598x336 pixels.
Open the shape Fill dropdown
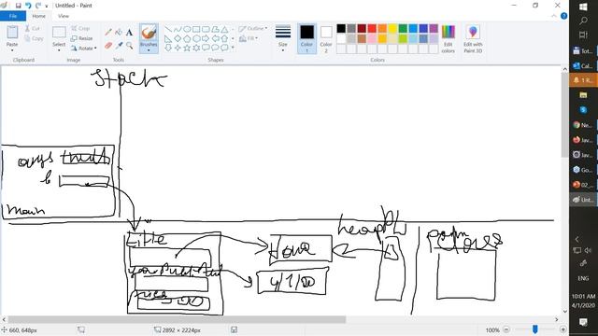click(249, 38)
